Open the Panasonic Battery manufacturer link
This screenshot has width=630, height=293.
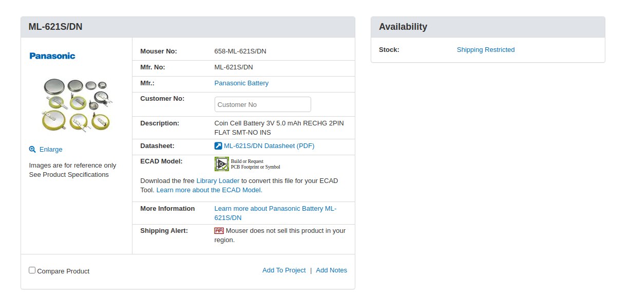241,83
